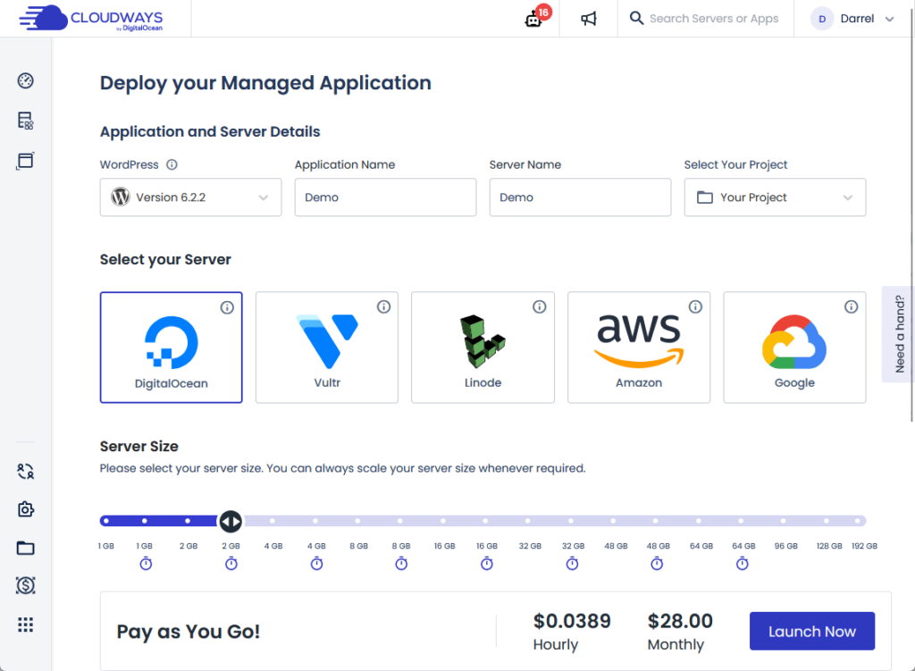
Task: Open the Projects folder icon in sidebar
Action: coord(26,548)
